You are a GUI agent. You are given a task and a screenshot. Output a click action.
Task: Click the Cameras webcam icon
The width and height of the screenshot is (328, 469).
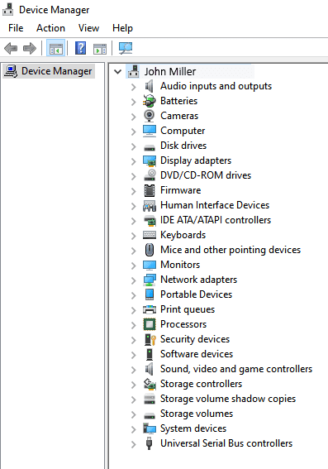tap(149, 116)
